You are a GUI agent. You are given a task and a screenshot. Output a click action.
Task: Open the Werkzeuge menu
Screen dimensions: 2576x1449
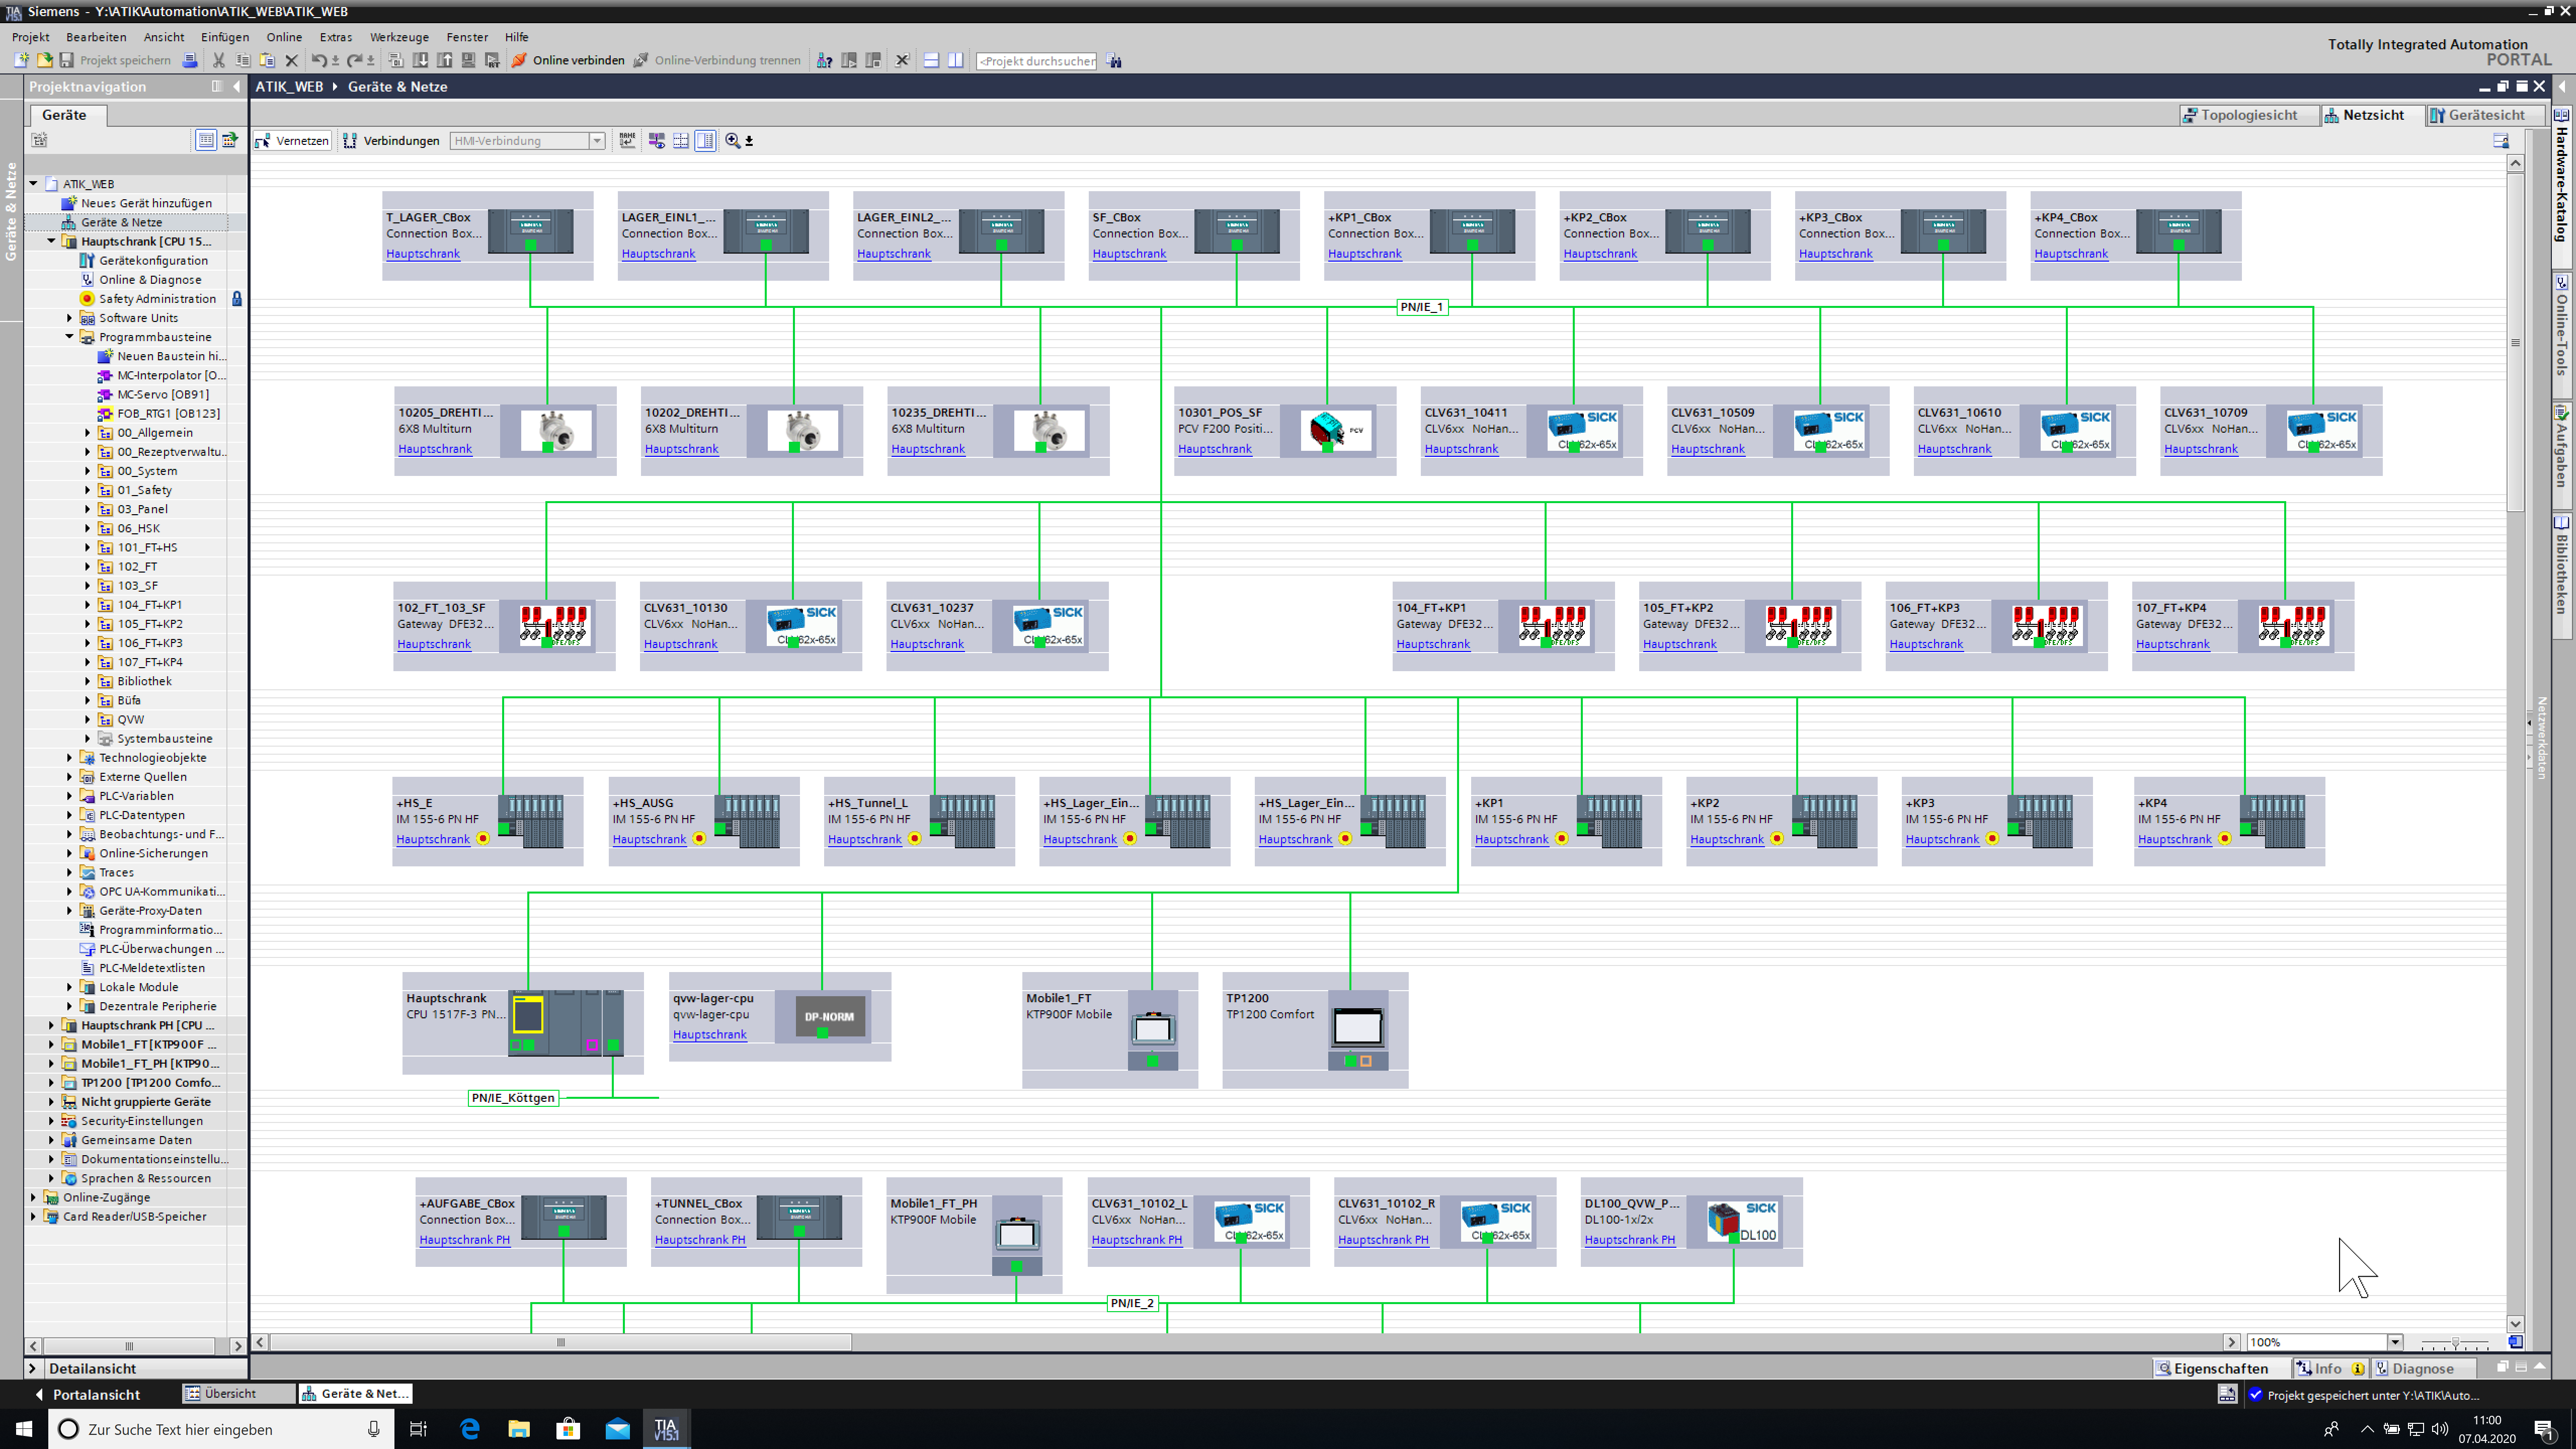[x=399, y=37]
